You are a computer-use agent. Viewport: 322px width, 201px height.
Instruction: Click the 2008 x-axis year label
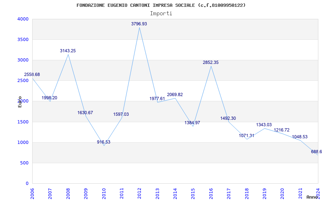(68, 193)
